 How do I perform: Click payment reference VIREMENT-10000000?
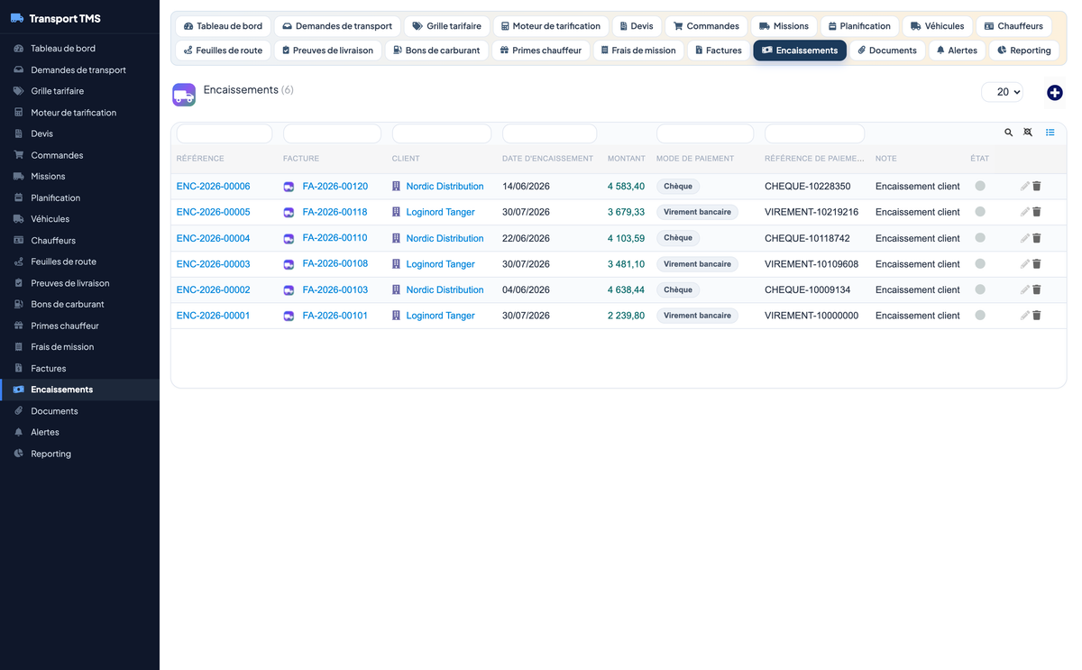[x=811, y=316]
